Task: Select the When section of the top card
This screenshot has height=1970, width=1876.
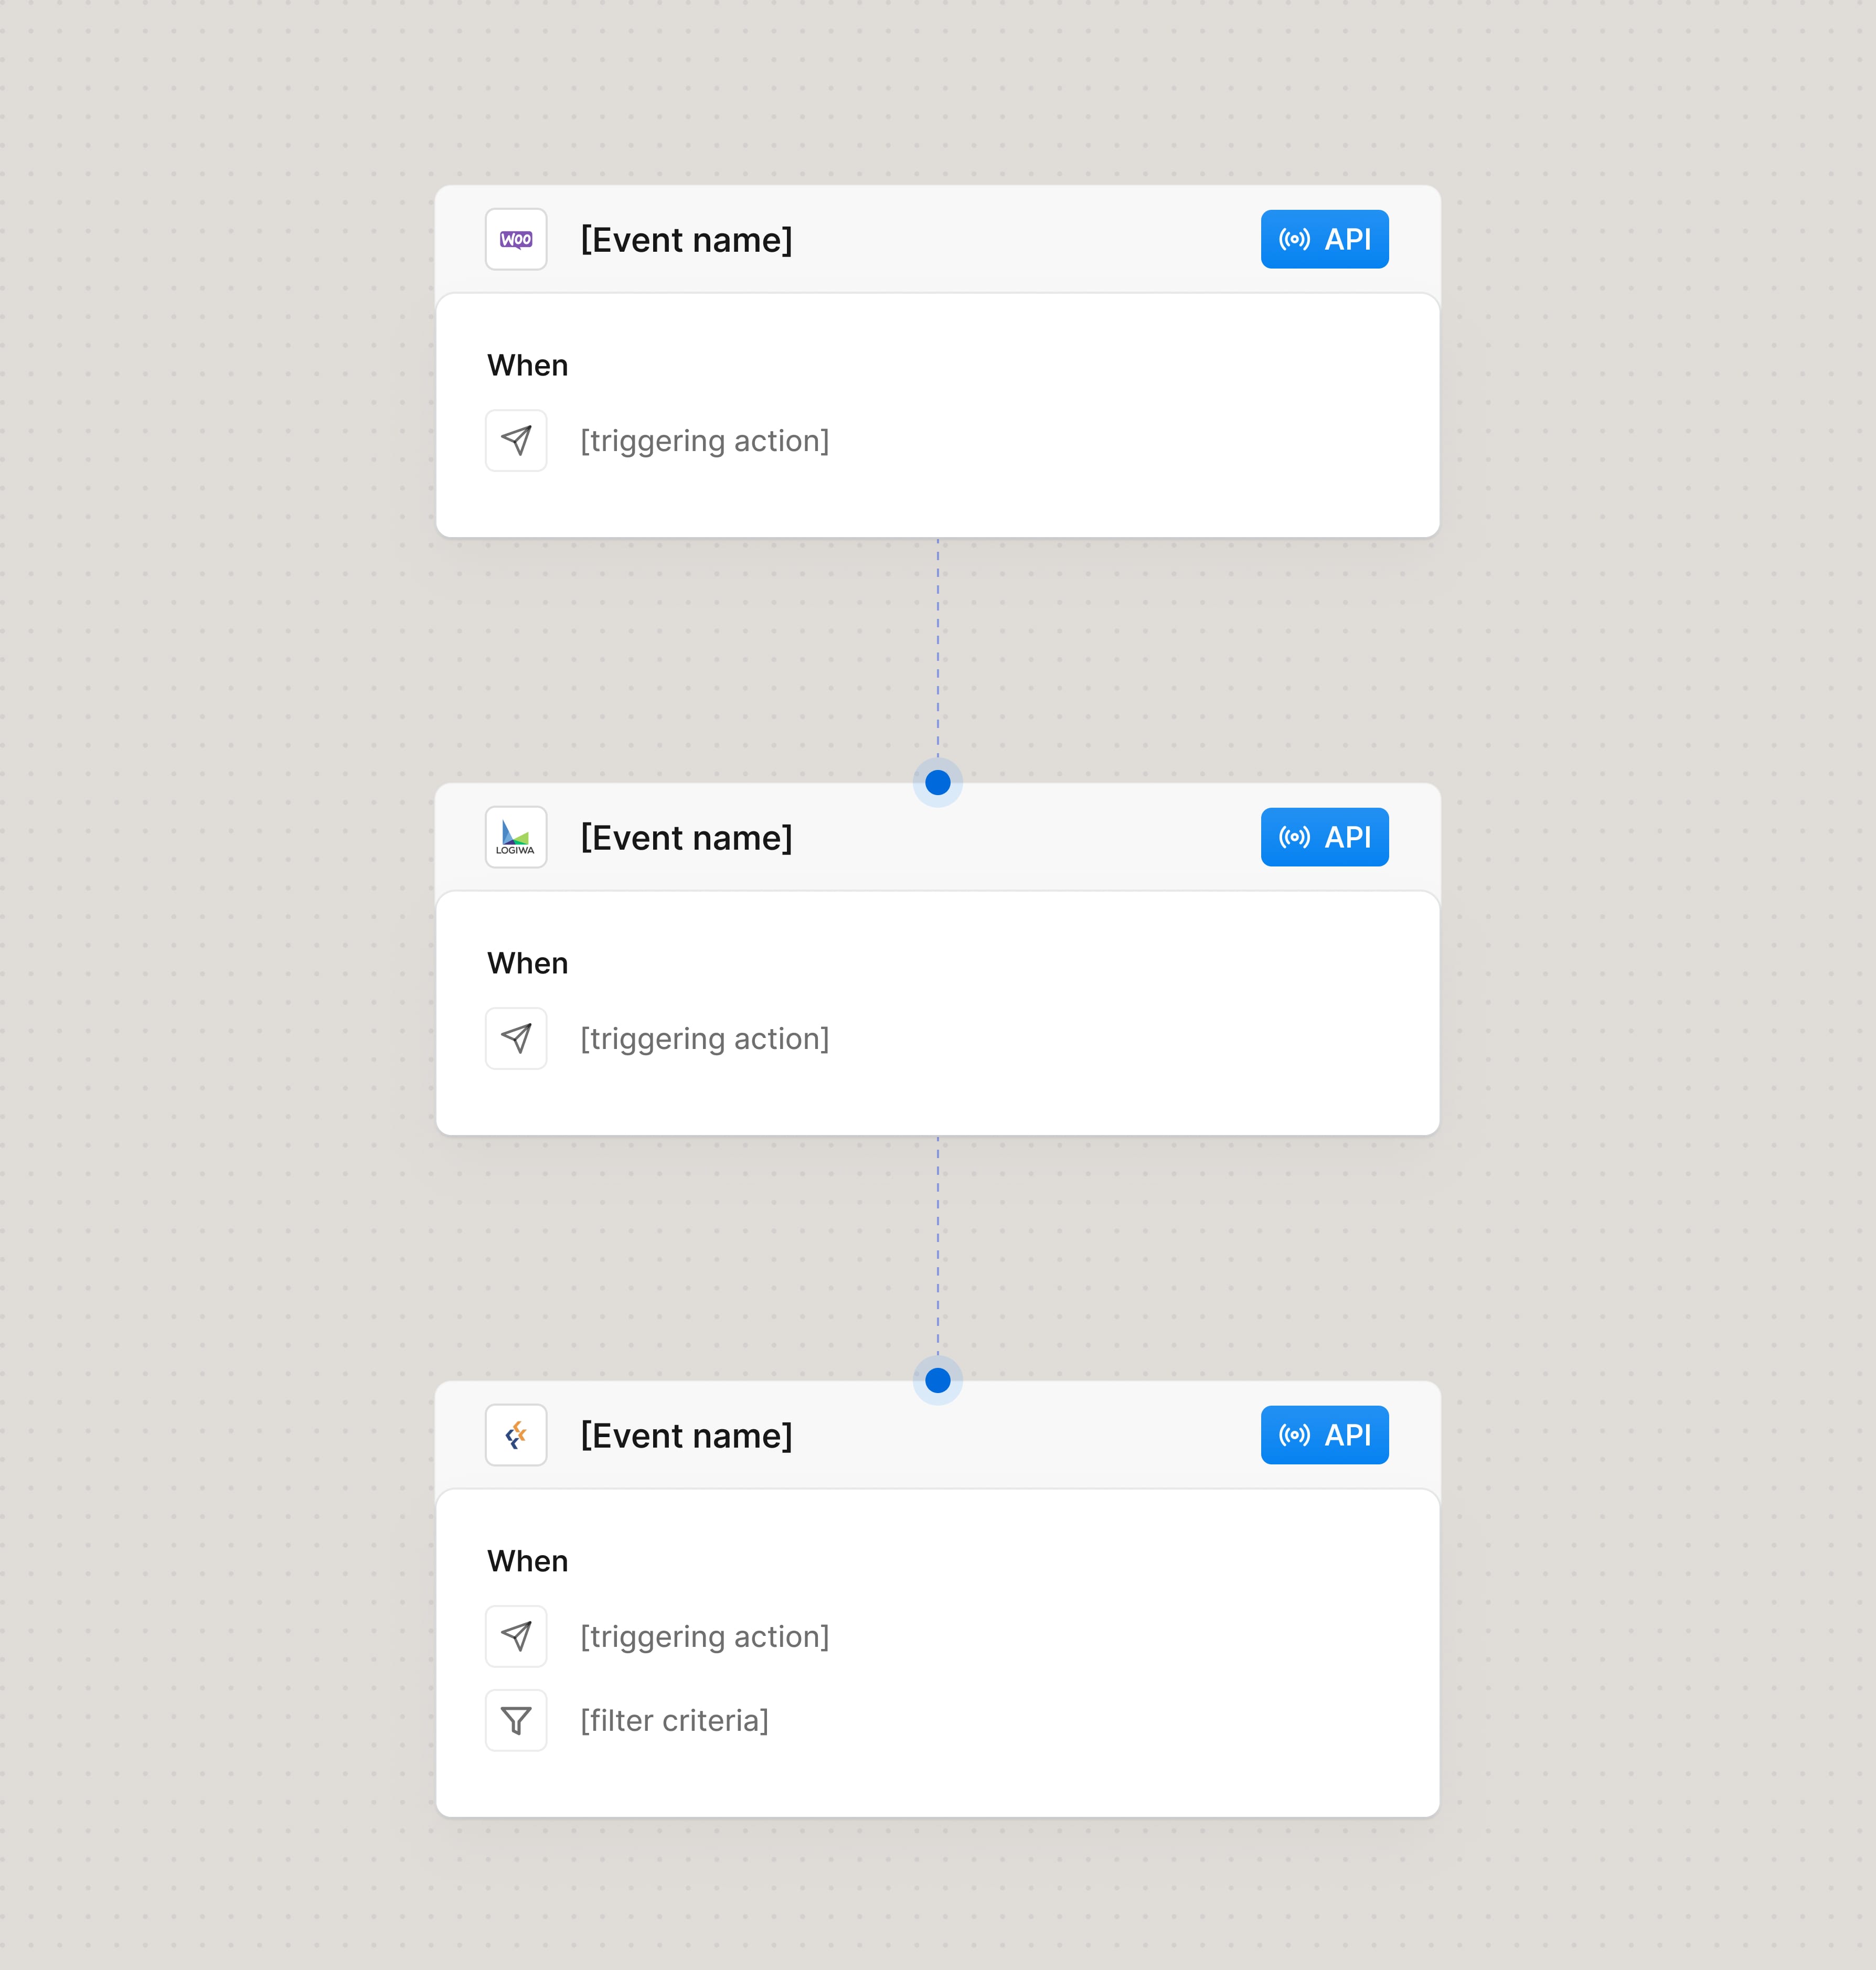Action: [527, 364]
